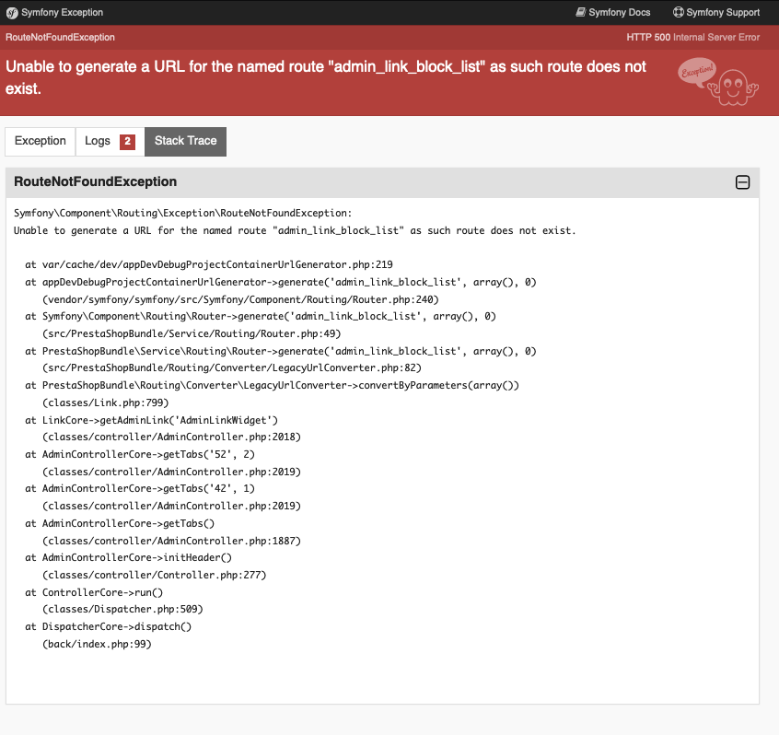The image size is (779, 735).
Task: Click the getTabs('42', 1) trace line
Action: click(140, 488)
